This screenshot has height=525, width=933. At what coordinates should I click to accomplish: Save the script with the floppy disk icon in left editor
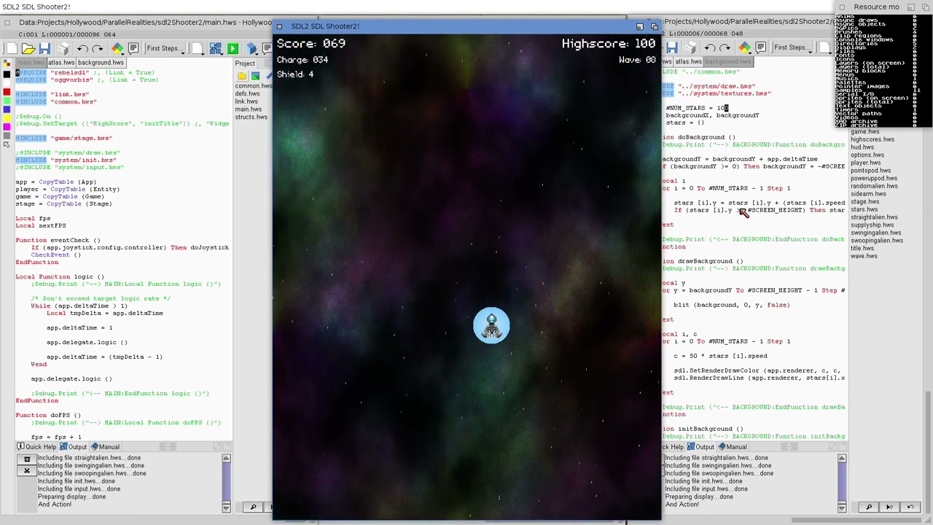[x=44, y=48]
